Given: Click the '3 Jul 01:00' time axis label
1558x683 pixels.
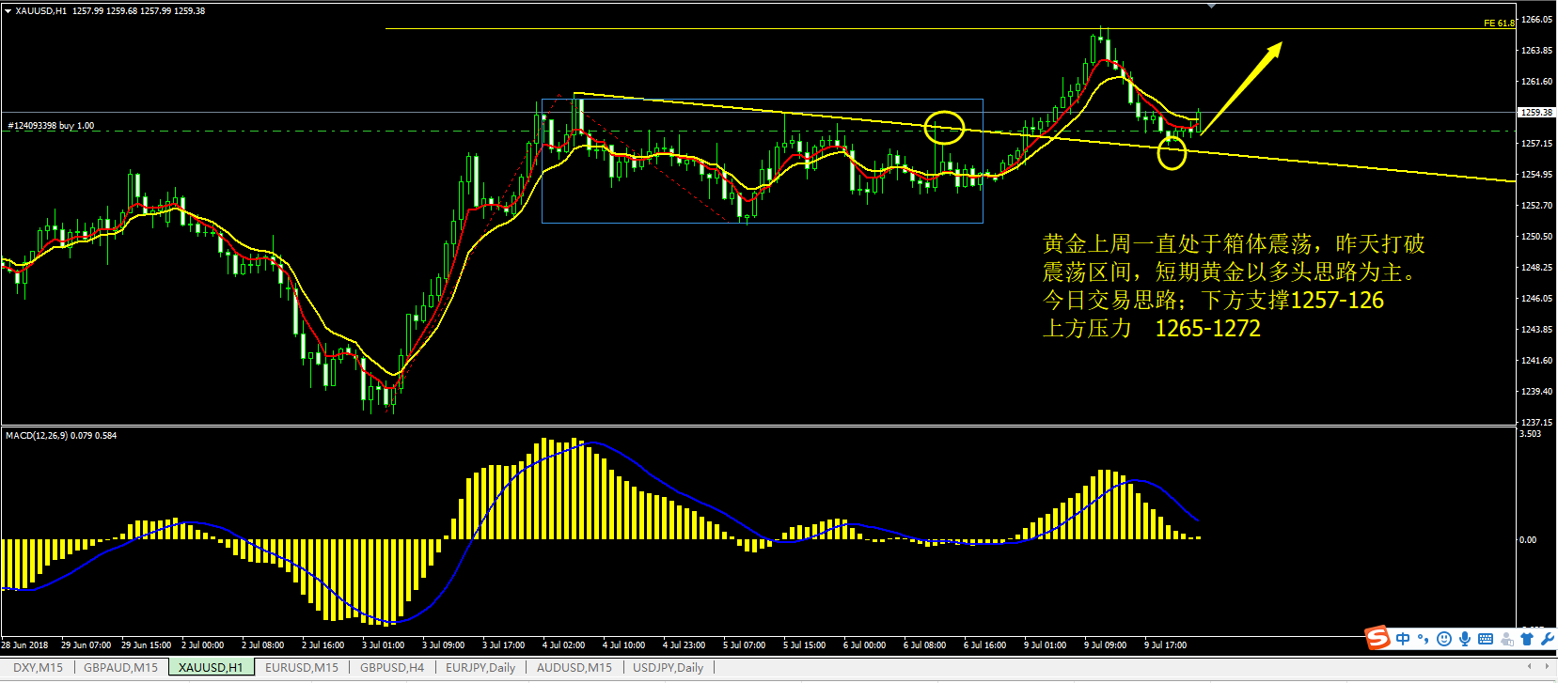Looking at the screenshot, I should coord(384,645).
